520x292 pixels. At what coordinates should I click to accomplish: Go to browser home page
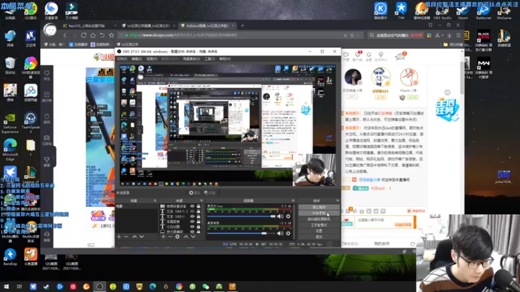[93, 35]
